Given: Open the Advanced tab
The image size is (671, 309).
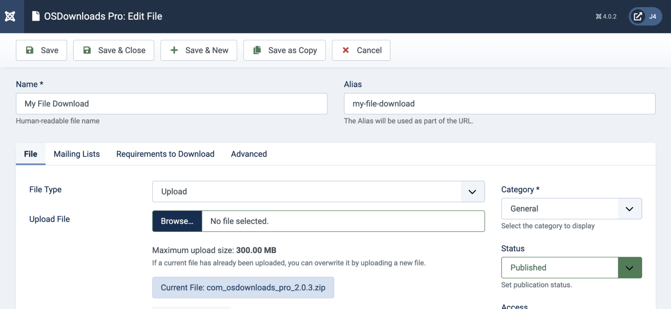Looking at the screenshot, I should [249, 154].
